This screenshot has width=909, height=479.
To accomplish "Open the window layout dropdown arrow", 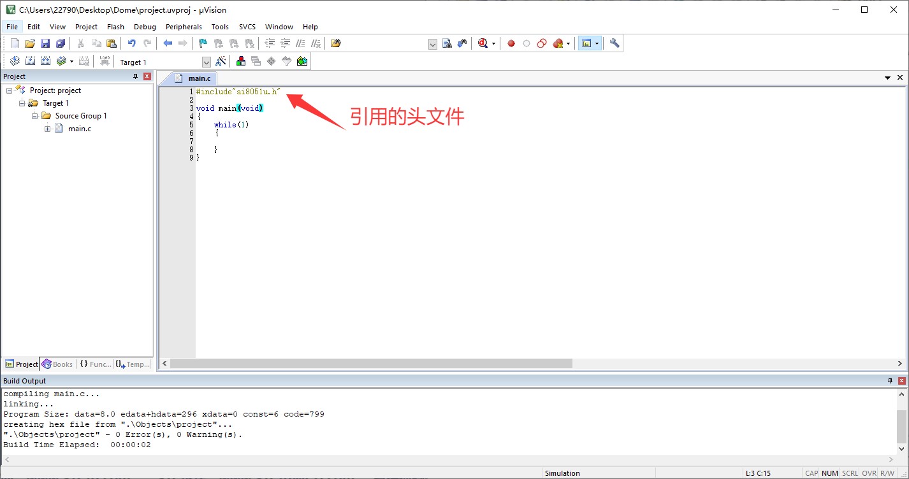I will (x=597, y=43).
